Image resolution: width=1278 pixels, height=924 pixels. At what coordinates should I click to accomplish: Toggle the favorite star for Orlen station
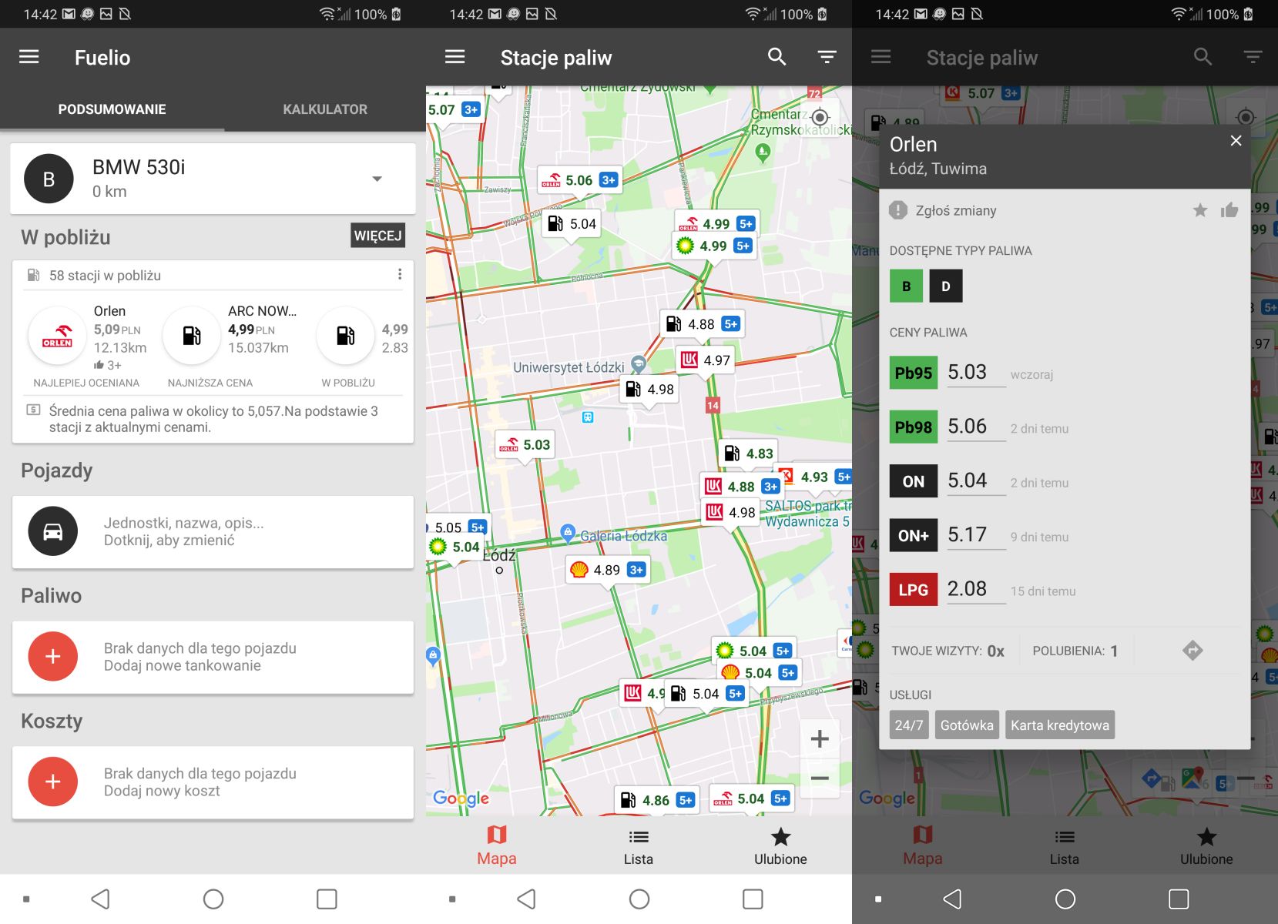[1199, 210]
